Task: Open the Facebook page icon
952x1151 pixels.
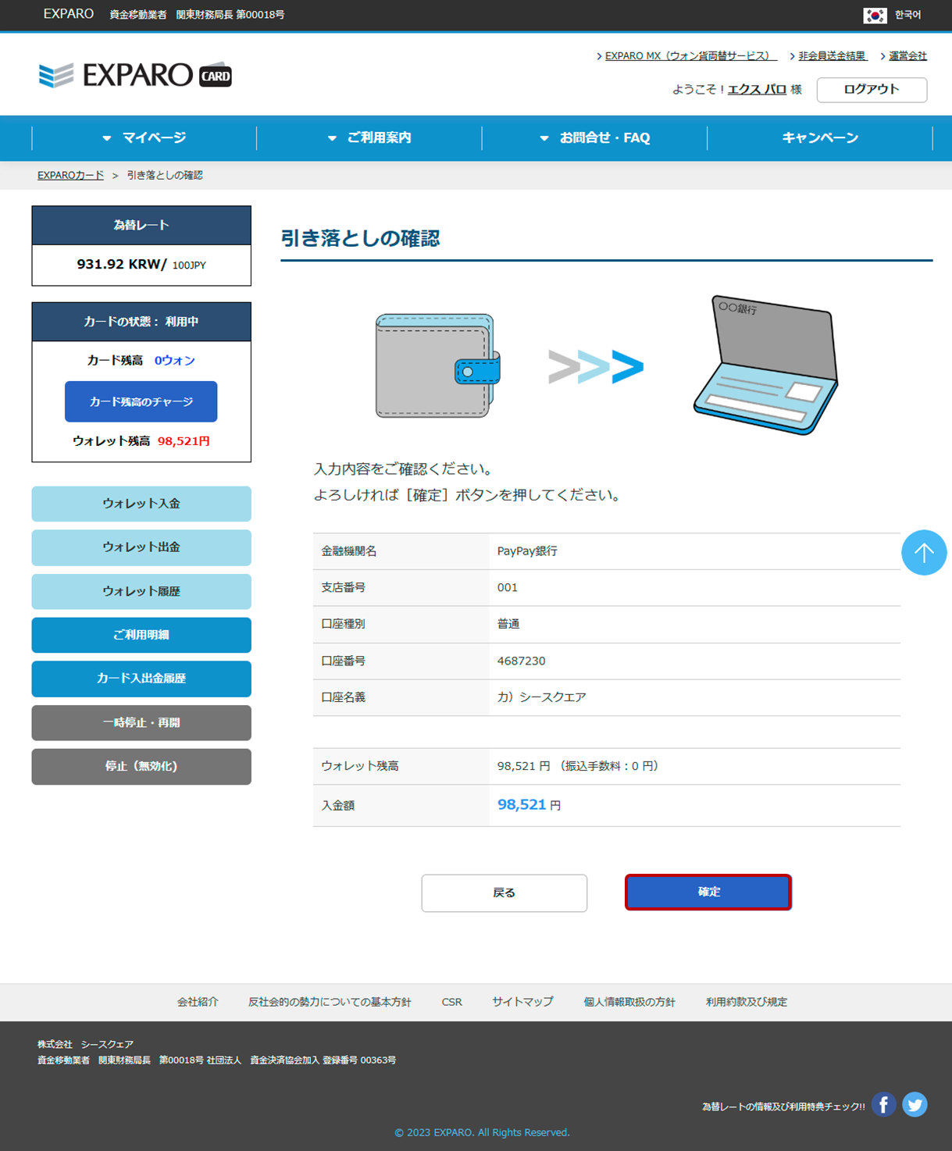Action: 883,1104
